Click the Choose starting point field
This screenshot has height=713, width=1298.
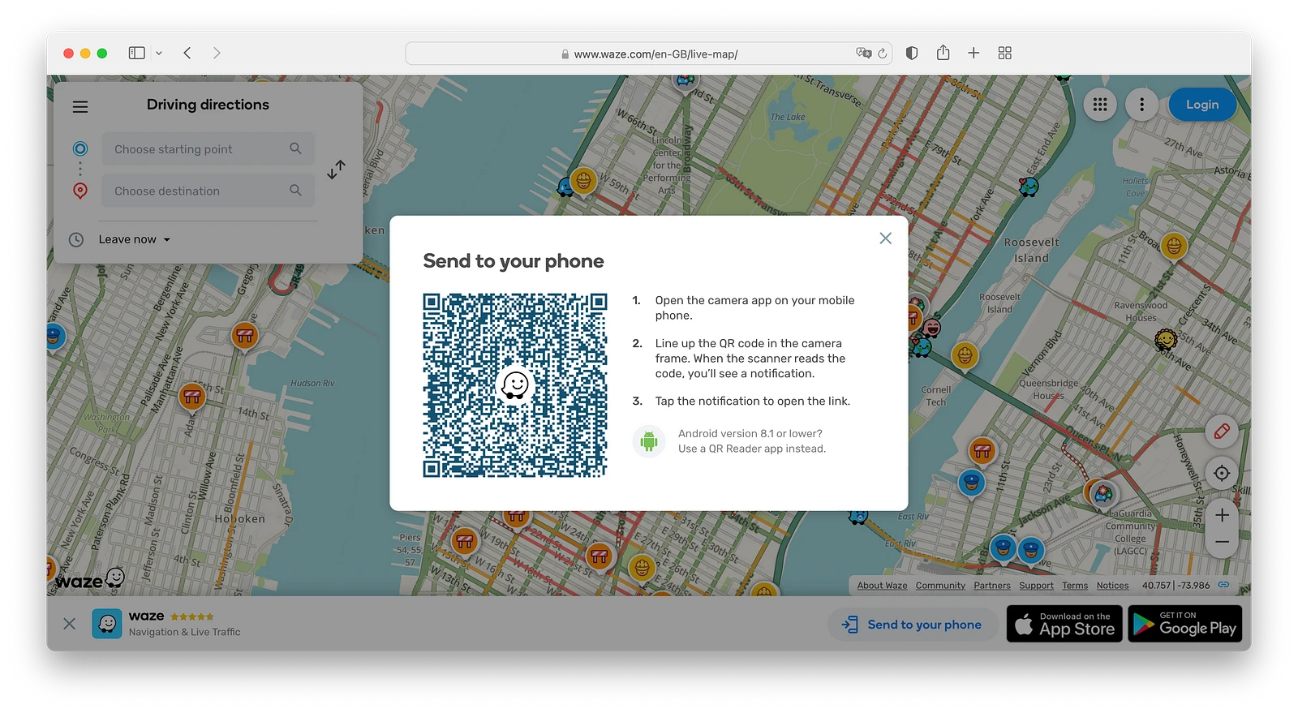(208, 149)
